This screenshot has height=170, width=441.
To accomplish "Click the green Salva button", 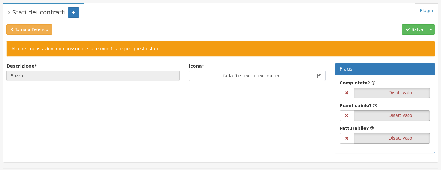I will 414,29.
